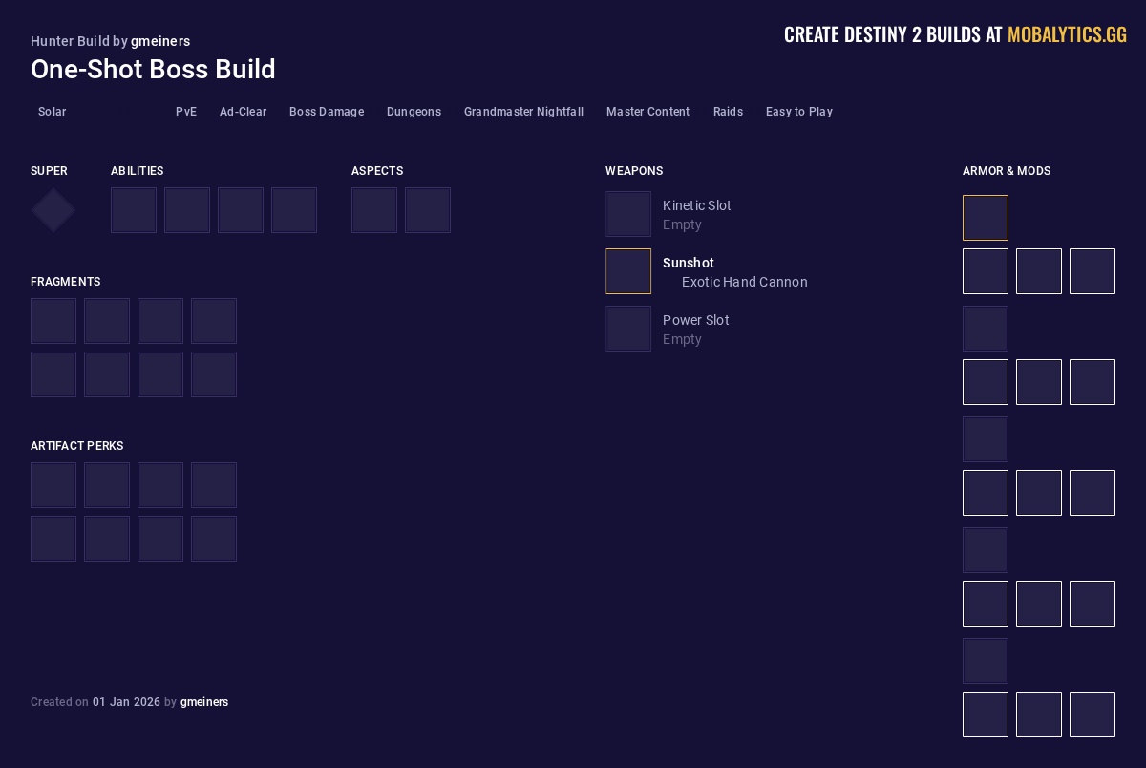This screenshot has width=1146, height=768.
Task: Toggle the Raids tag
Action: click(728, 112)
